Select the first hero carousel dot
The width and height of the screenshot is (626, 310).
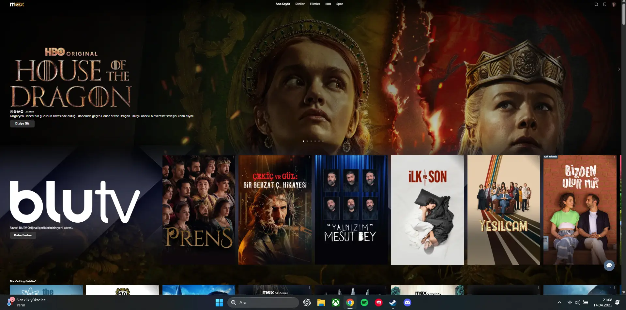click(x=303, y=141)
